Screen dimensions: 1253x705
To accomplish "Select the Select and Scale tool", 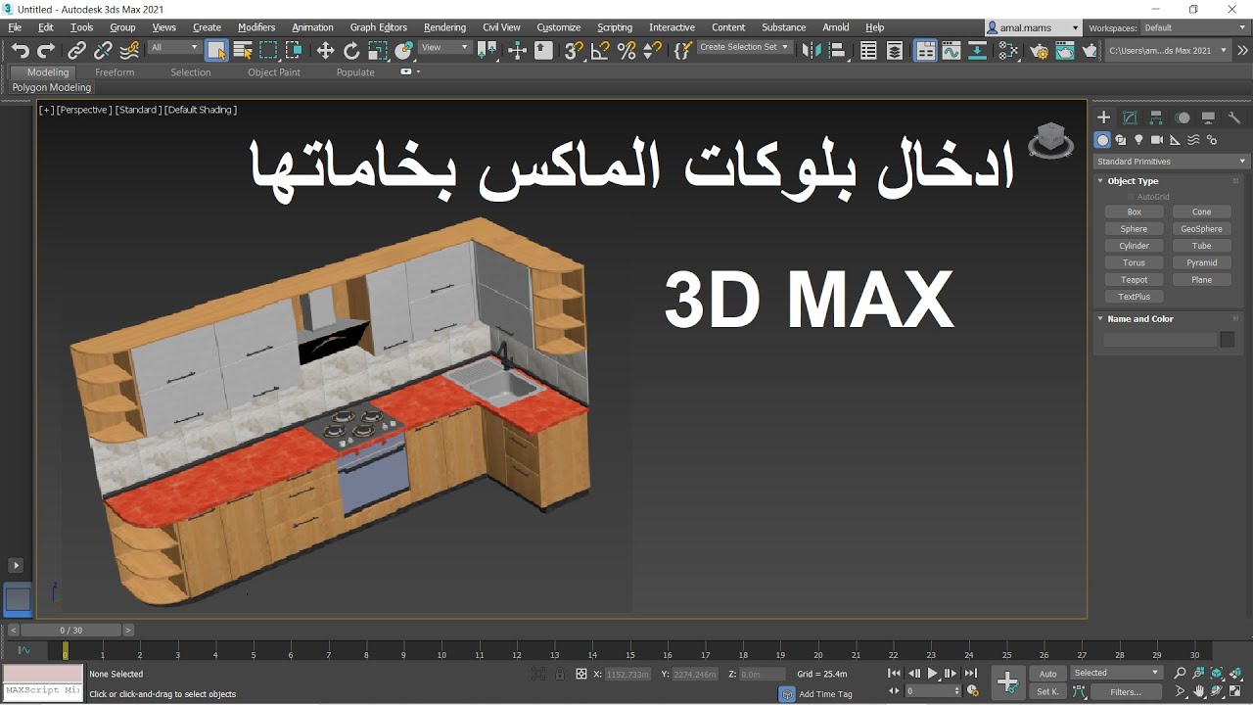I will tap(378, 51).
